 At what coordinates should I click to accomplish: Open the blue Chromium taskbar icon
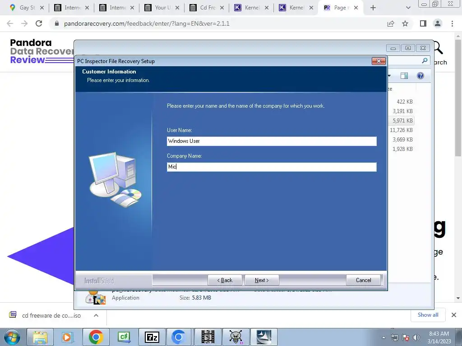click(179, 337)
